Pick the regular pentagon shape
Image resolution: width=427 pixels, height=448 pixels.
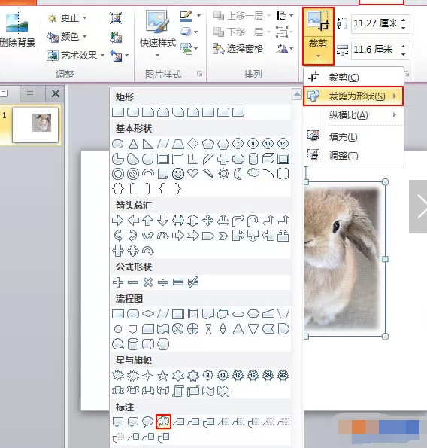[x=208, y=144]
